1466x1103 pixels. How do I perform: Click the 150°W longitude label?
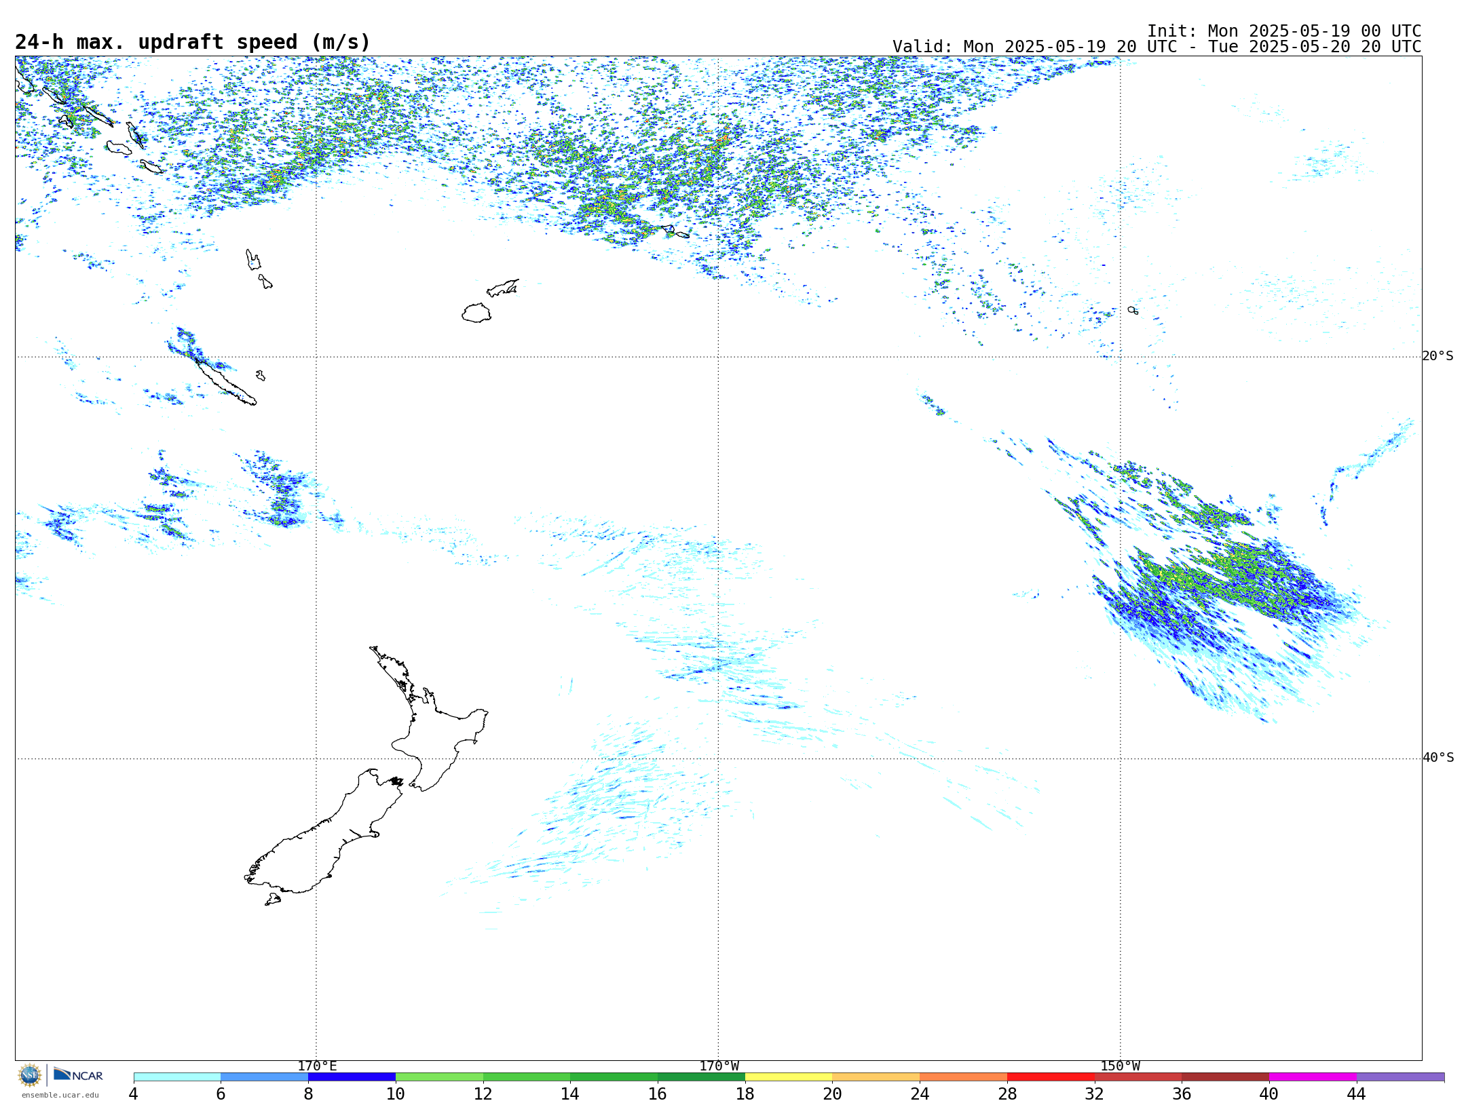tap(1120, 1066)
